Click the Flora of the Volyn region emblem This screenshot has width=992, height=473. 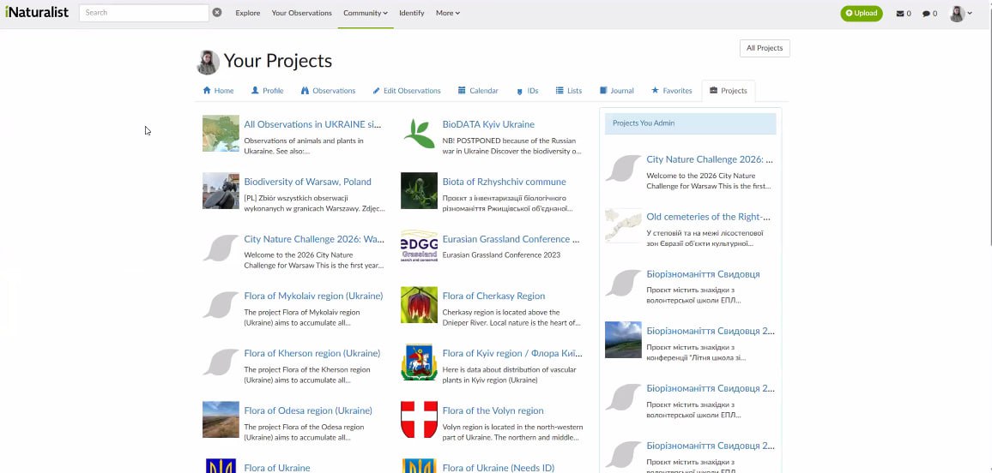click(419, 420)
